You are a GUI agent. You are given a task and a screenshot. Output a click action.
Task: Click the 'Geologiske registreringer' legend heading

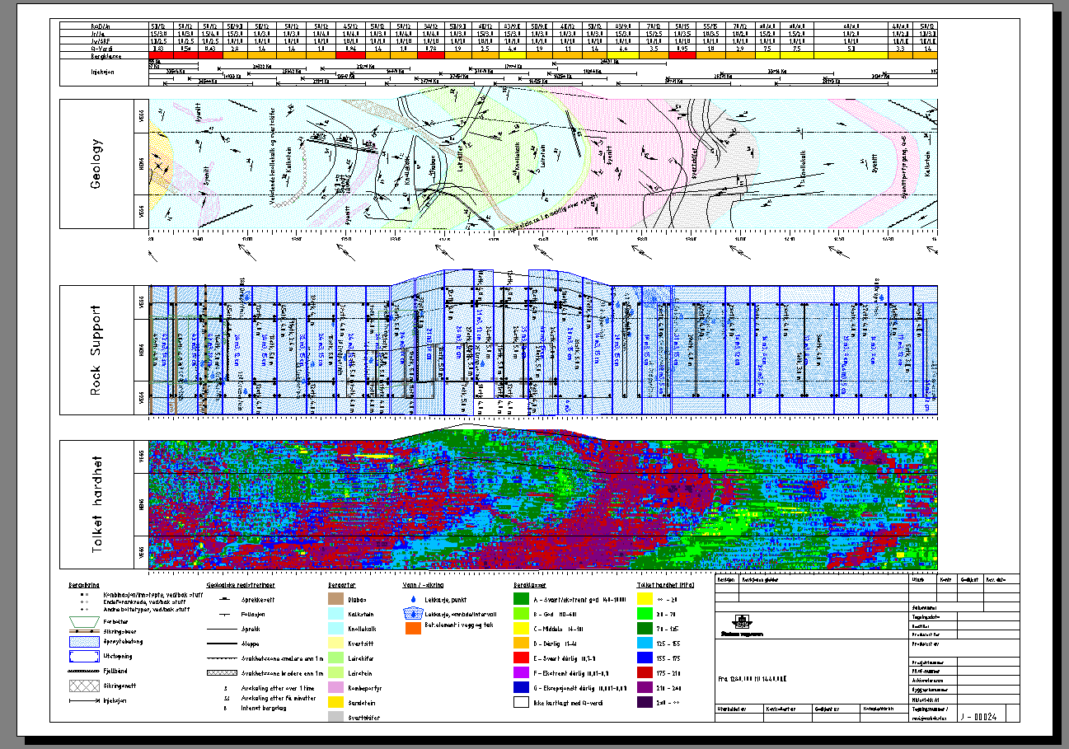(x=241, y=585)
